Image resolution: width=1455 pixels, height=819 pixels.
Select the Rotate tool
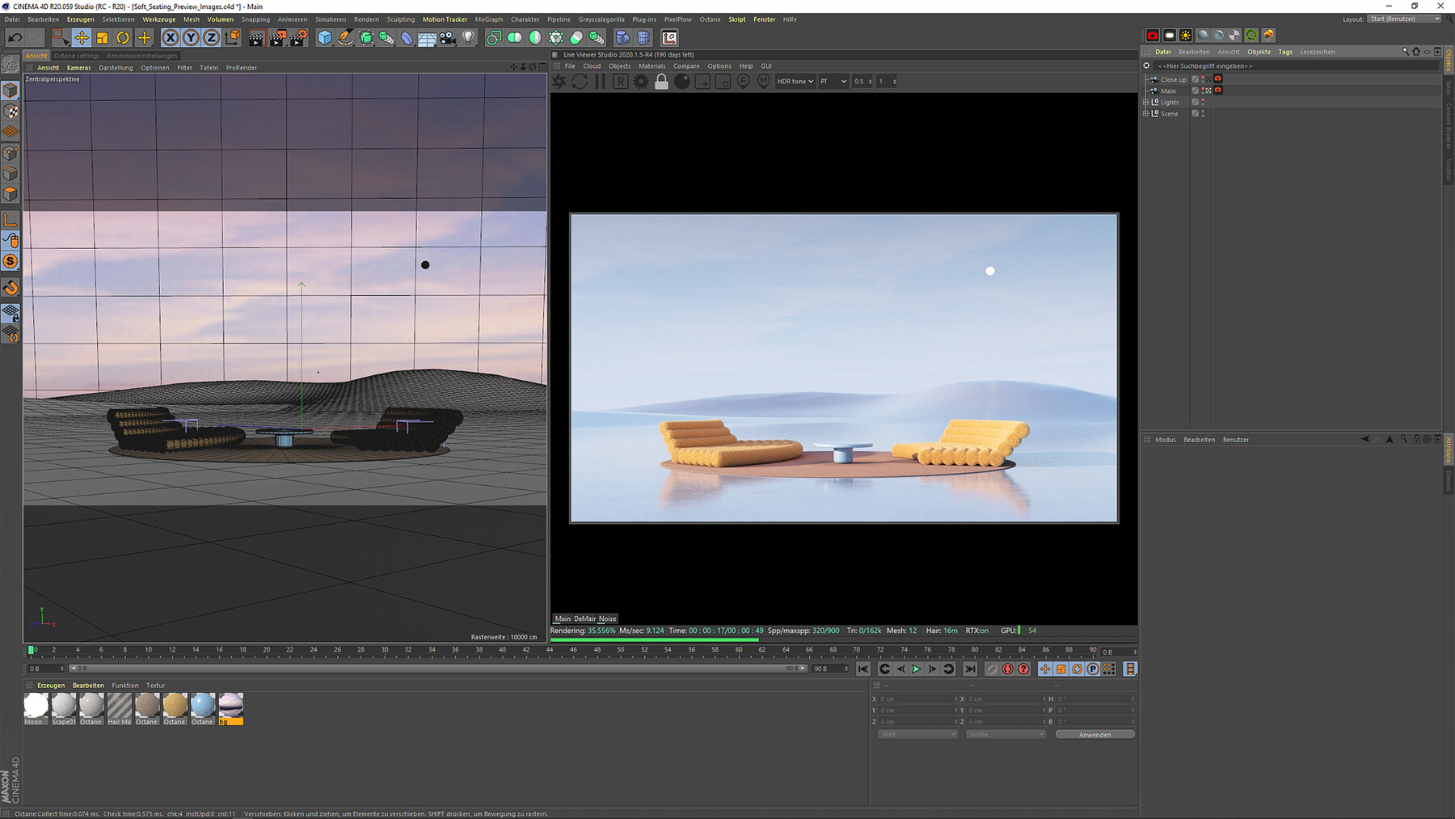point(122,37)
